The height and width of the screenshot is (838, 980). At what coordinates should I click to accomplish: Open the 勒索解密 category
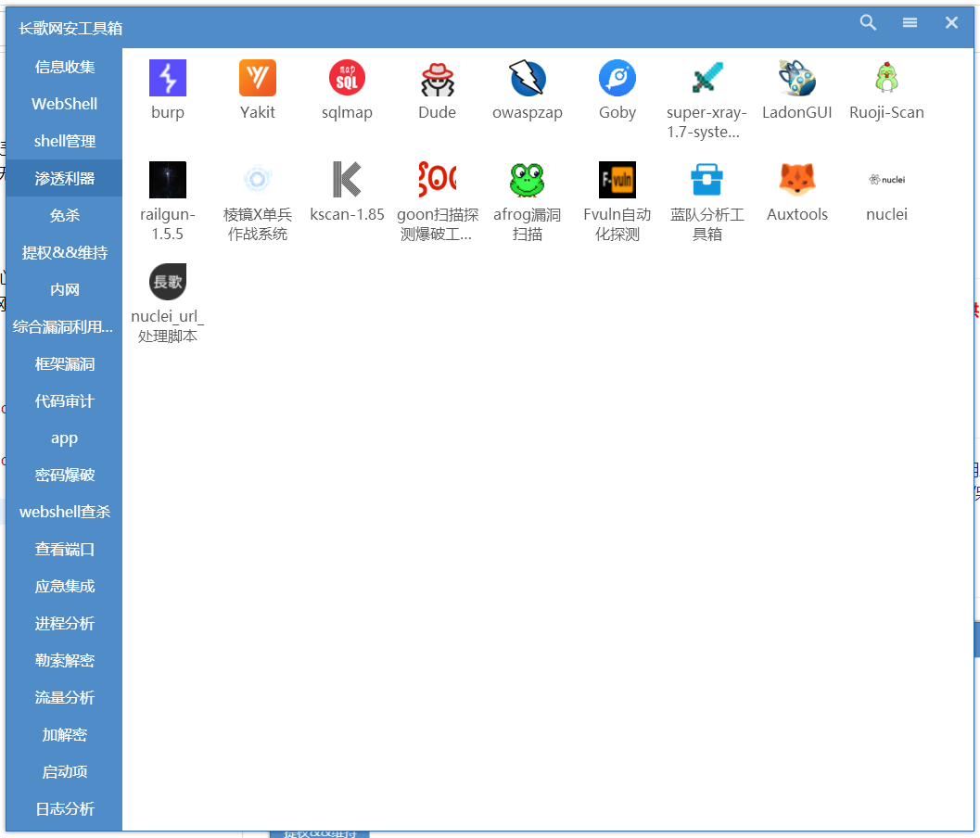[64, 661]
